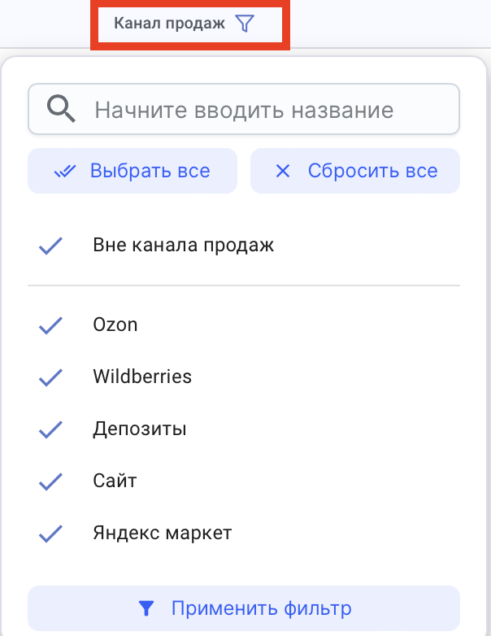Image resolution: width=491 pixels, height=636 pixels.
Task: Select the Ozon list entry
Action: (x=115, y=325)
